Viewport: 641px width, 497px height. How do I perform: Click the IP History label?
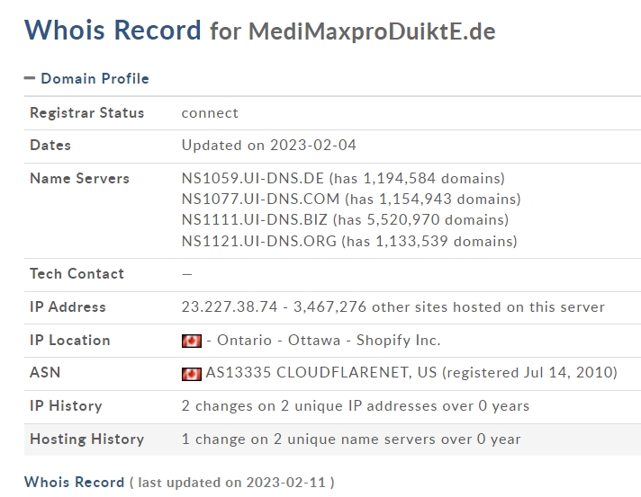[66, 406]
